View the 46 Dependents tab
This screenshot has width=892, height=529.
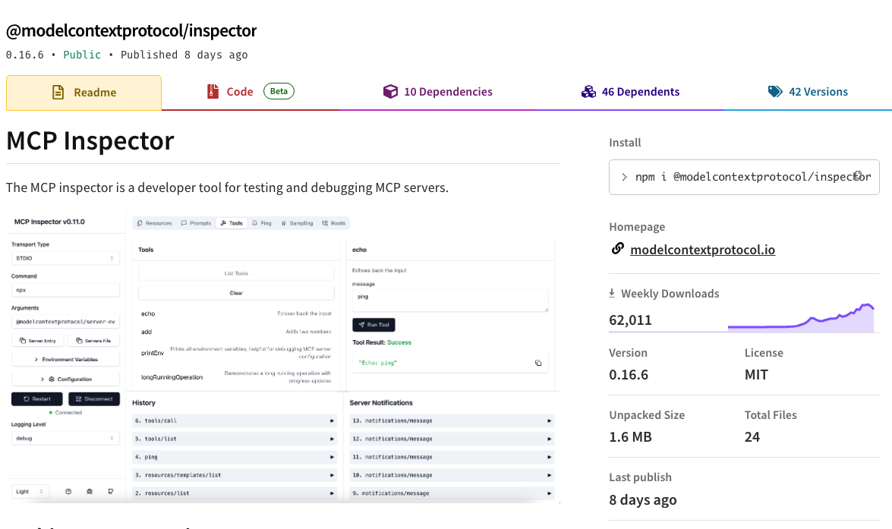pyautogui.click(x=630, y=92)
